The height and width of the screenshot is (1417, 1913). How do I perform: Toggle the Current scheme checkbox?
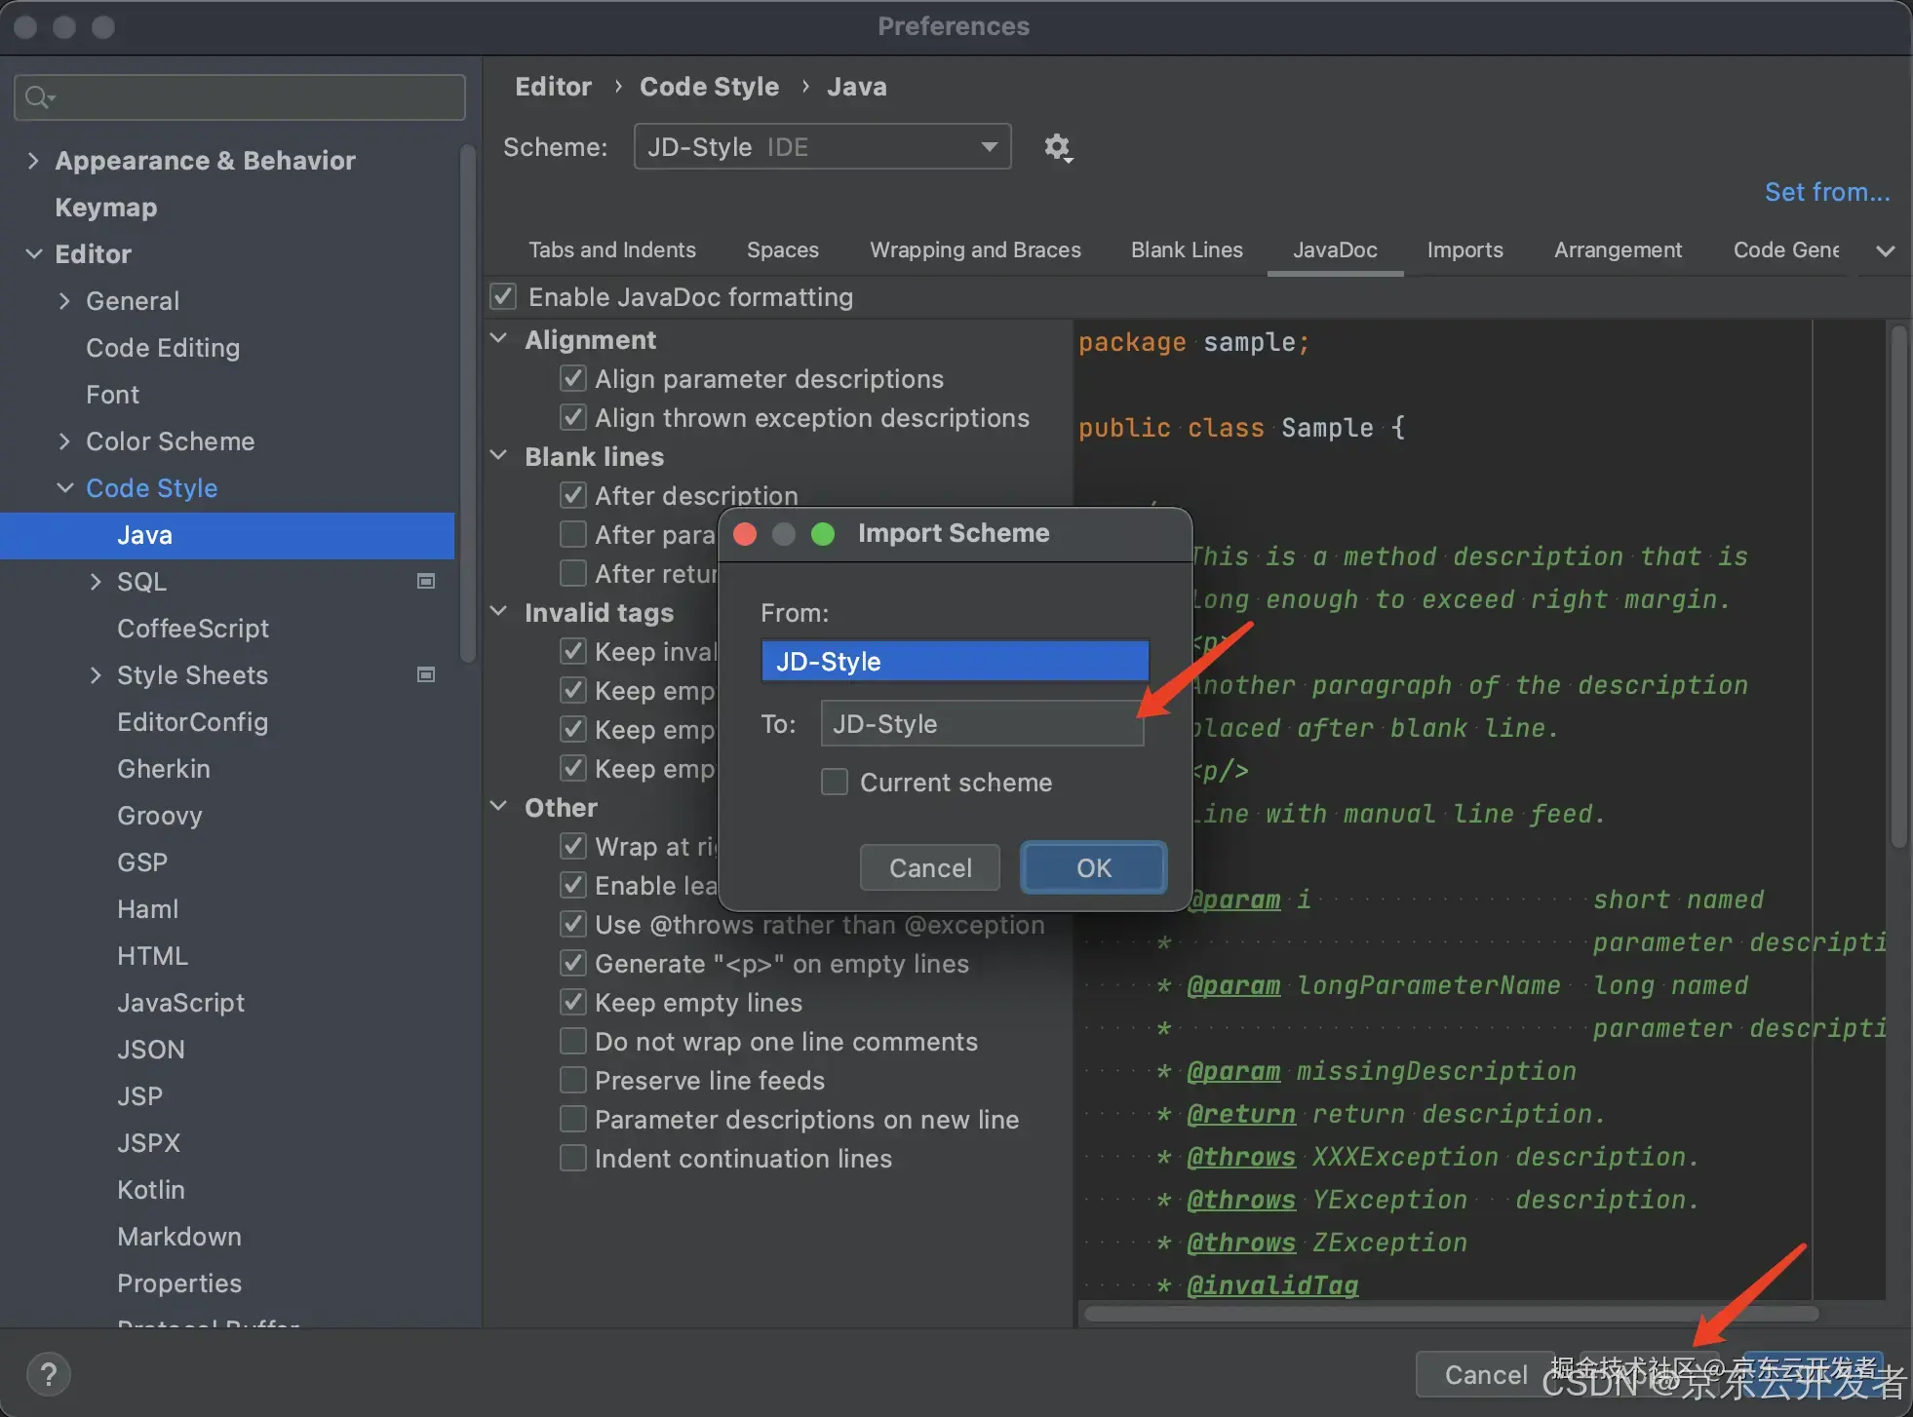[x=835, y=783]
